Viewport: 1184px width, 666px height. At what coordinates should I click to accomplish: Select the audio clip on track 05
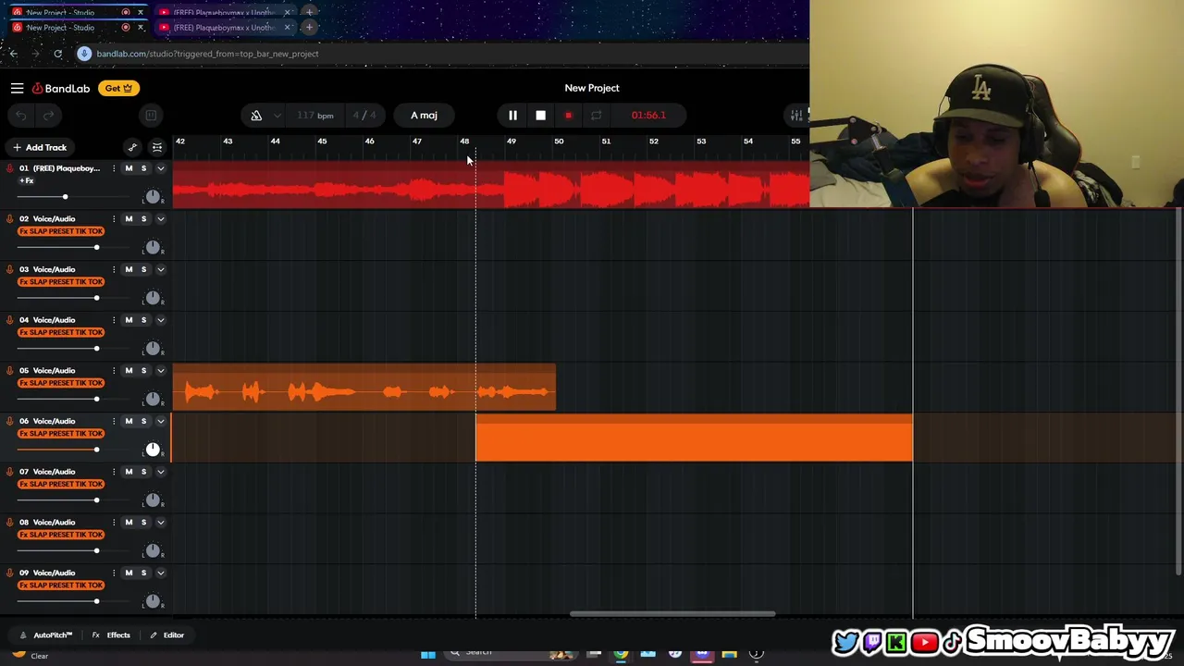[x=364, y=388]
